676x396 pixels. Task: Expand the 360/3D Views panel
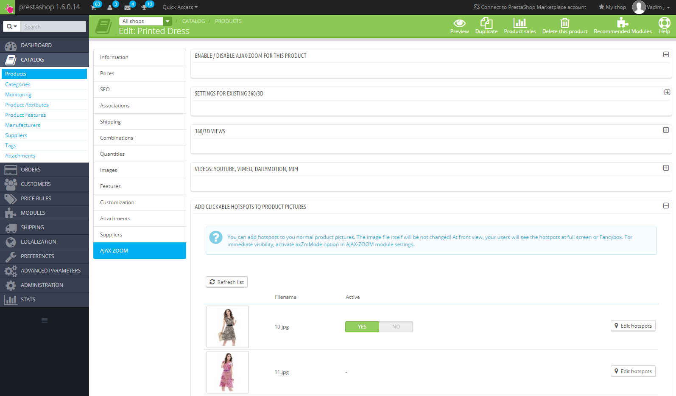click(666, 130)
